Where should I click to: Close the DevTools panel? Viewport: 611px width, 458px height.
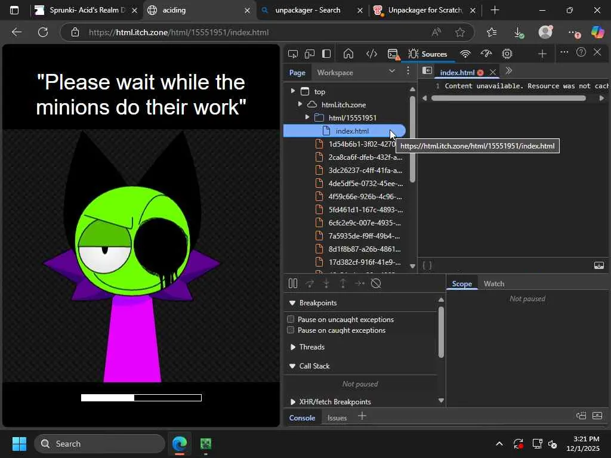[597, 52]
